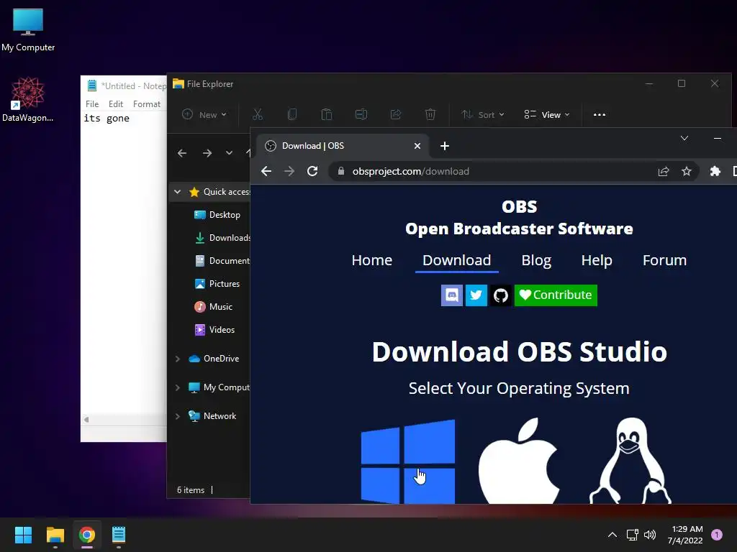Open the Sort dropdown in File Explorer

(x=483, y=114)
